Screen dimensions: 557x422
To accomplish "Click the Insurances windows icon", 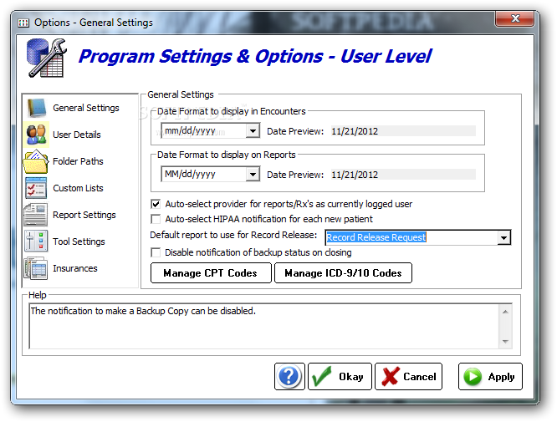I will (35, 268).
